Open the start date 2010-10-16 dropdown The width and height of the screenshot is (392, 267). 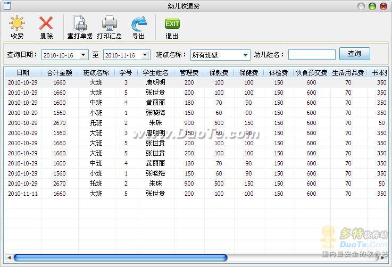tap(84, 55)
